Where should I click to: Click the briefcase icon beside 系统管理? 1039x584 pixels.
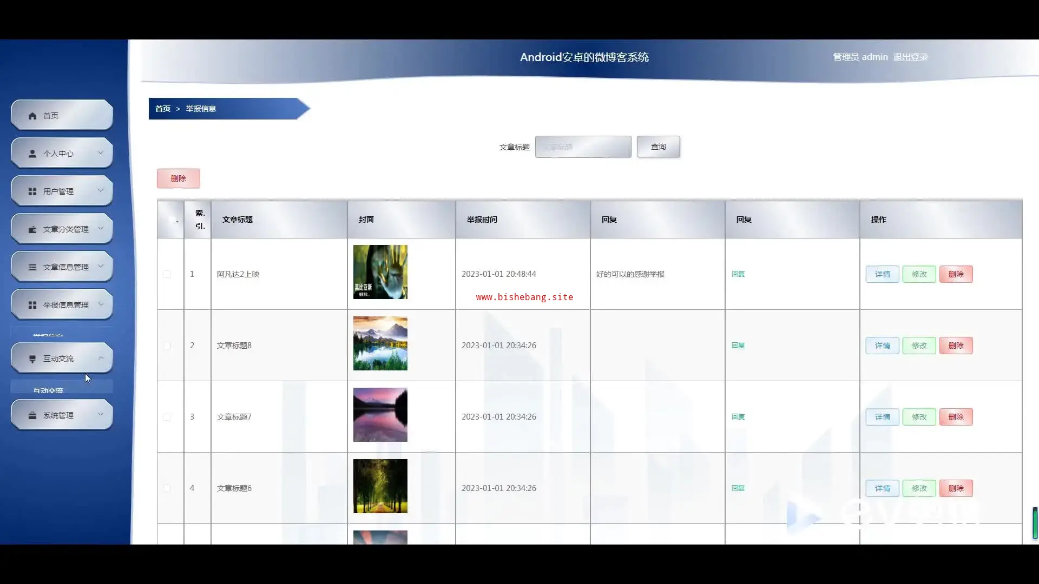(32, 415)
